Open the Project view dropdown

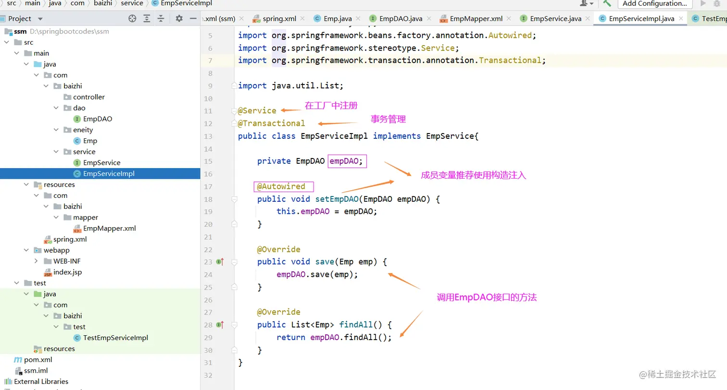[40, 19]
